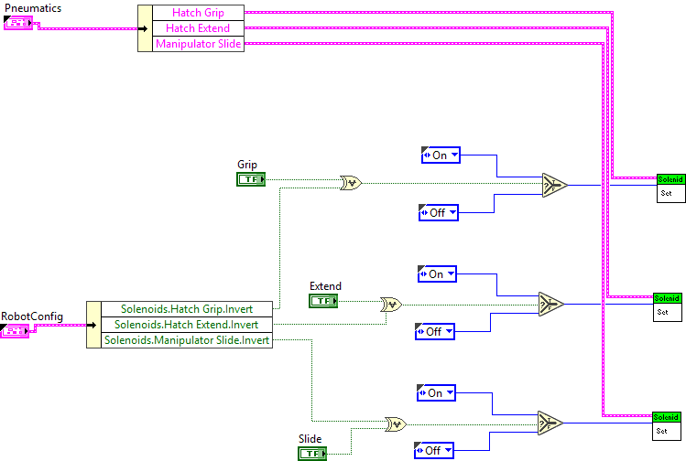Click the Extend boolean TF terminal
The height and width of the screenshot is (461, 686).
coord(323,300)
